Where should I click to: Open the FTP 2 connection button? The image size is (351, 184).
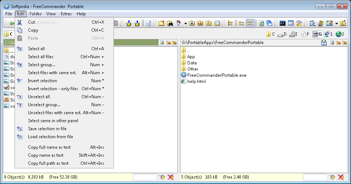tap(340, 34)
